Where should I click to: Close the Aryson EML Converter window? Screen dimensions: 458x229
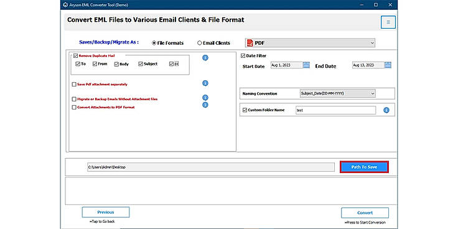[390, 5]
